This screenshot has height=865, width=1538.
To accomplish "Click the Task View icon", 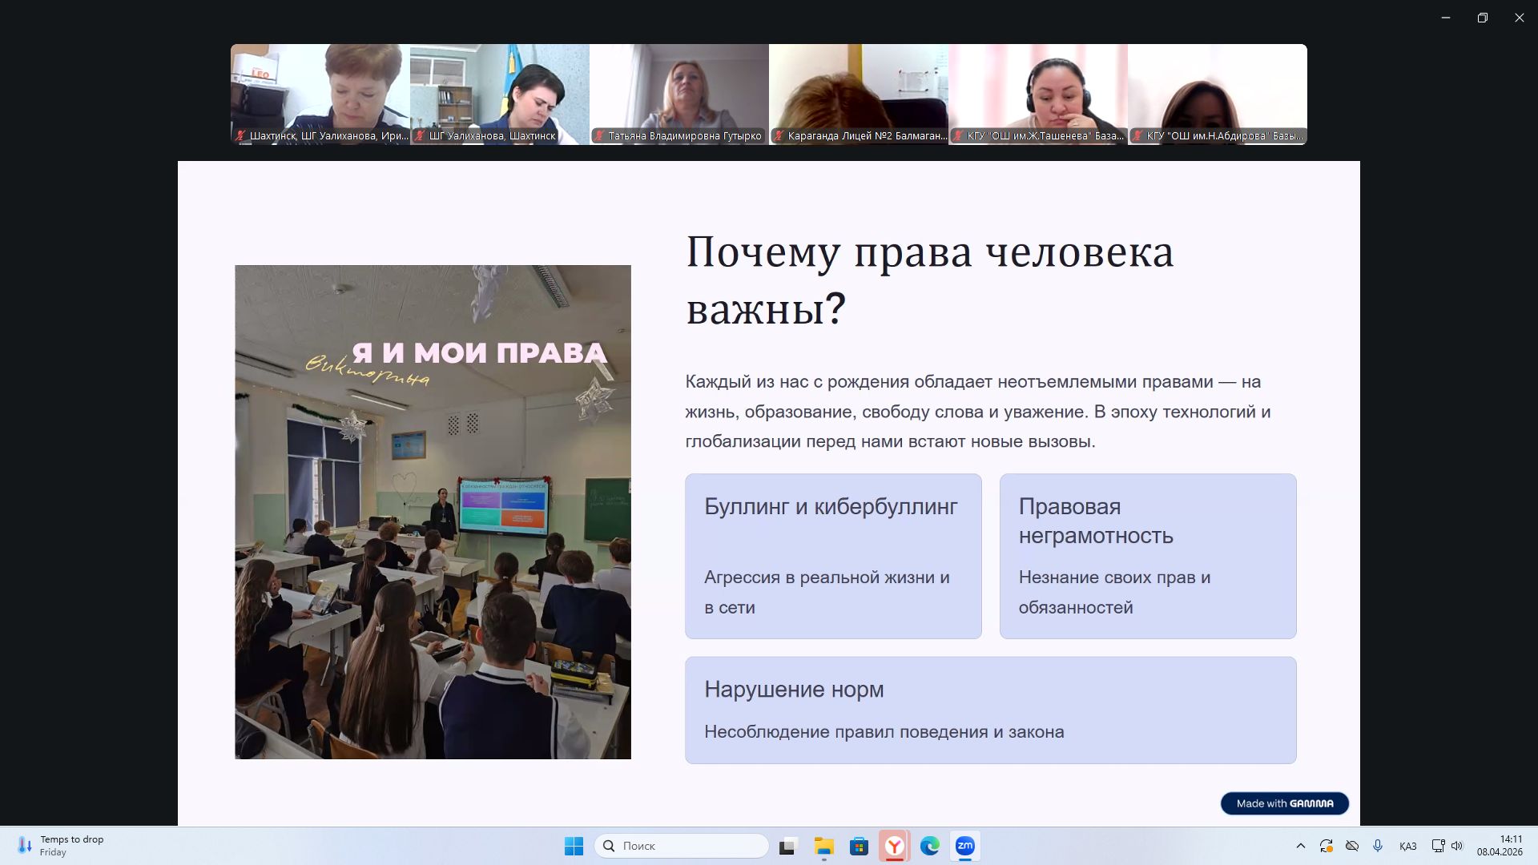I will 789,846.
